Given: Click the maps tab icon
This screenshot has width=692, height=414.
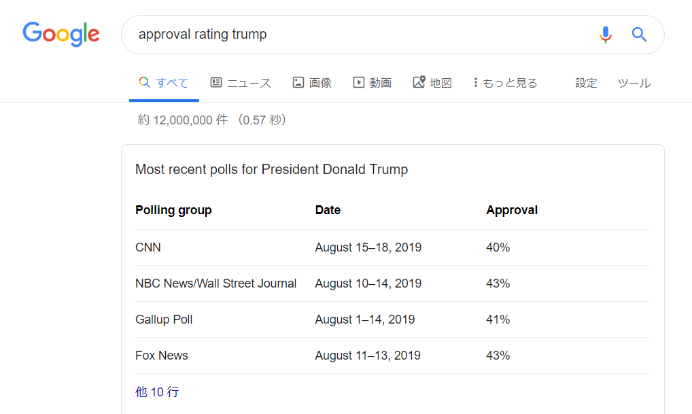Looking at the screenshot, I should coord(419,82).
